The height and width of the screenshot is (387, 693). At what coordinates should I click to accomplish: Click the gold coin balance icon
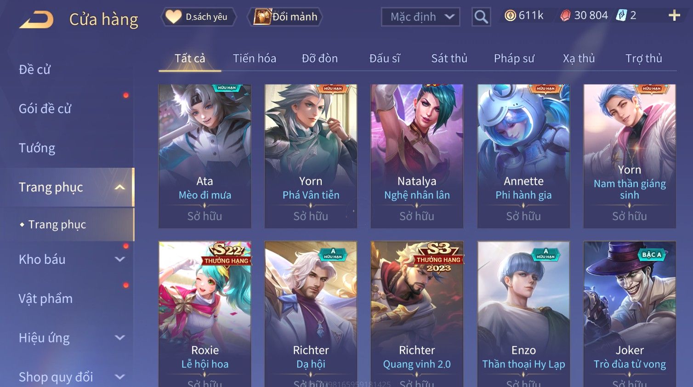coord(510,16)
